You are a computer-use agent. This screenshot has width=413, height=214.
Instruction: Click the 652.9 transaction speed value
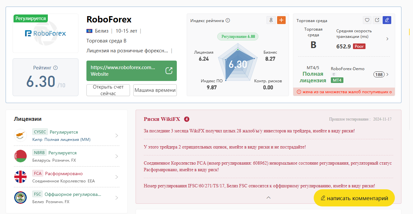coord(343,46)
